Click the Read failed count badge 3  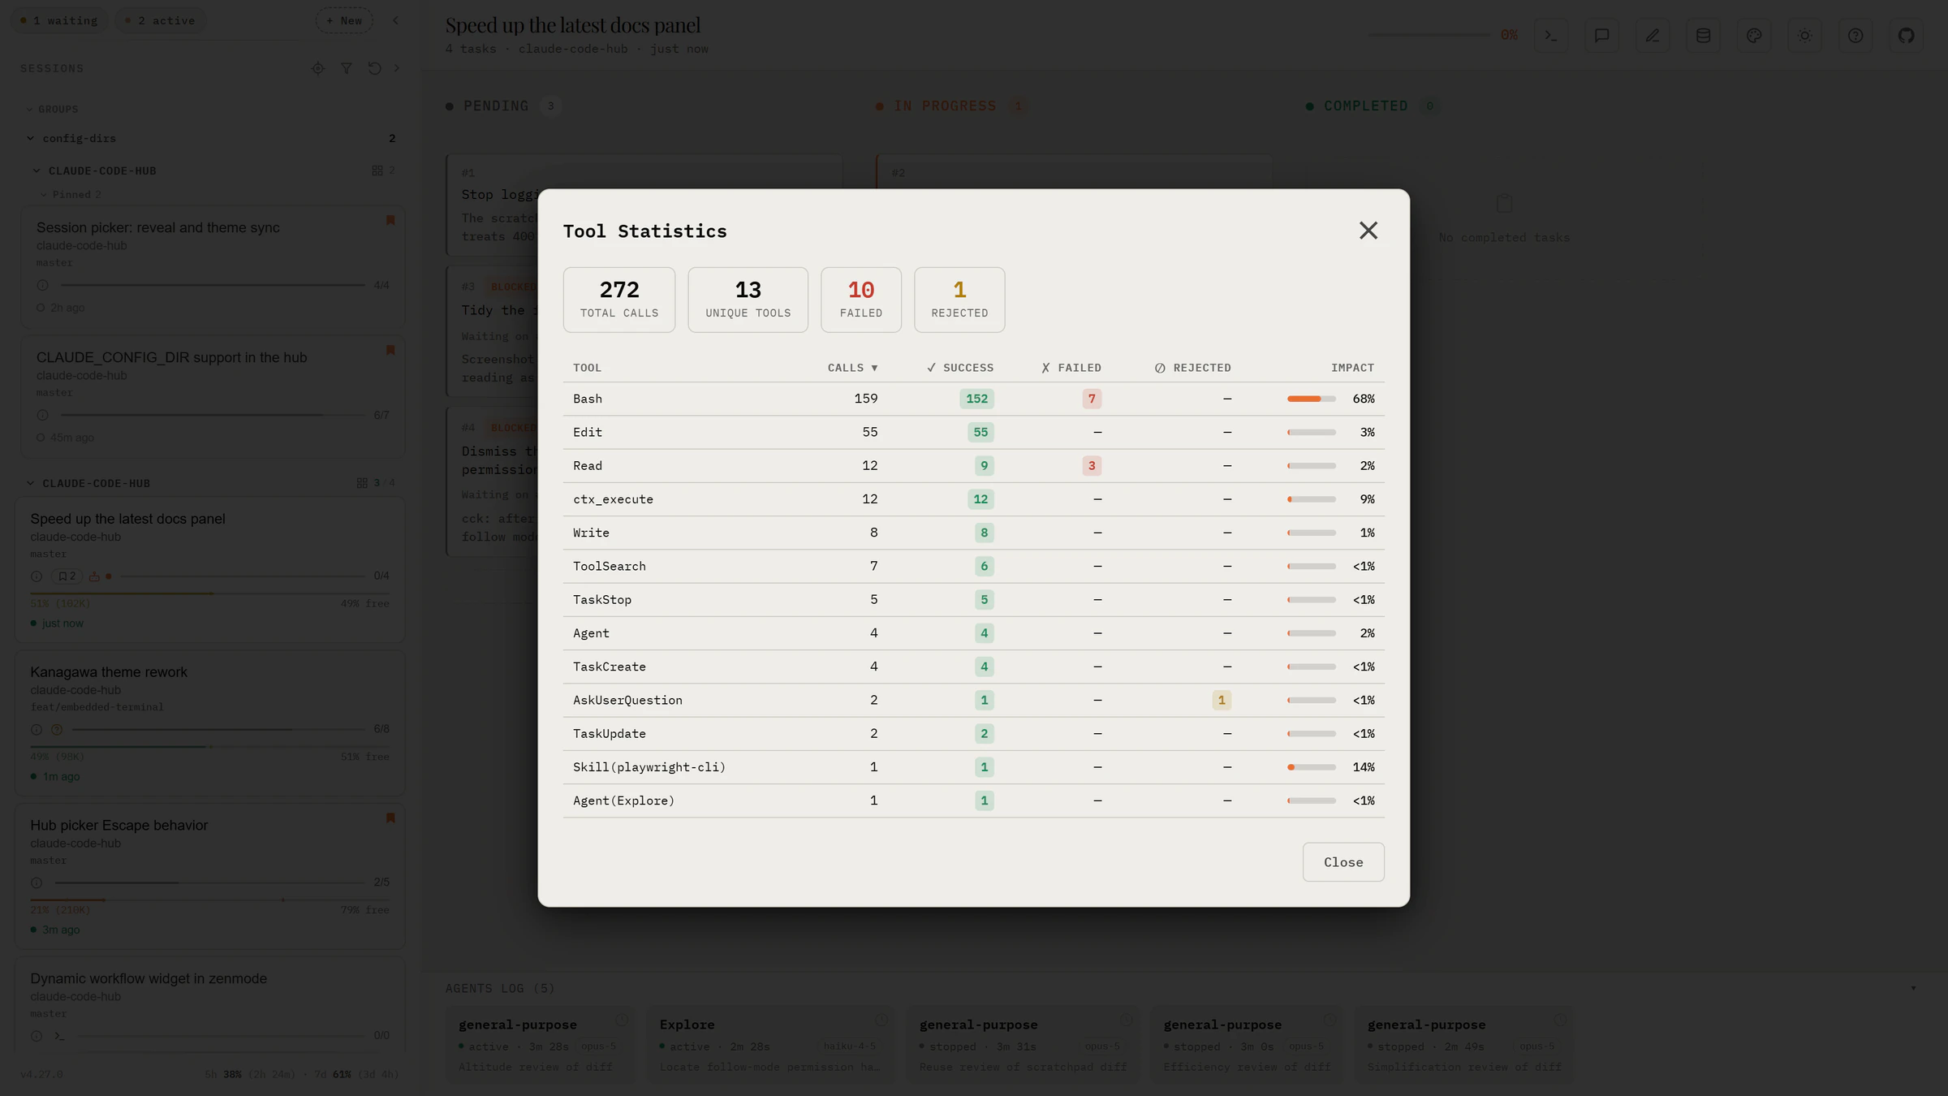1092,466
